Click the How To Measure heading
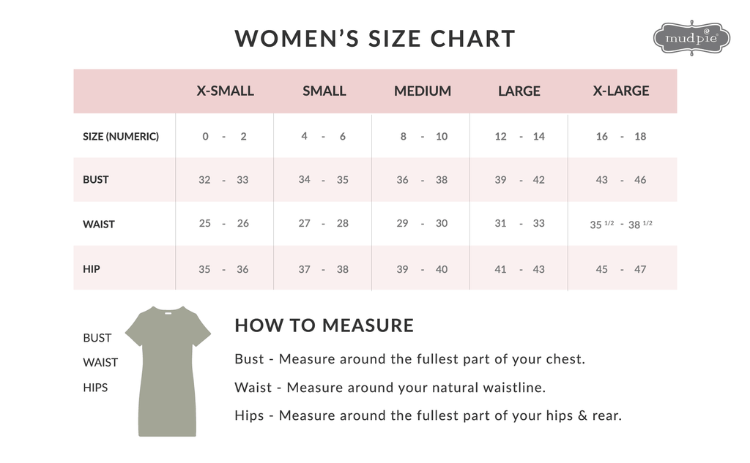The image size is (750, 463). (x=324, y=325)
